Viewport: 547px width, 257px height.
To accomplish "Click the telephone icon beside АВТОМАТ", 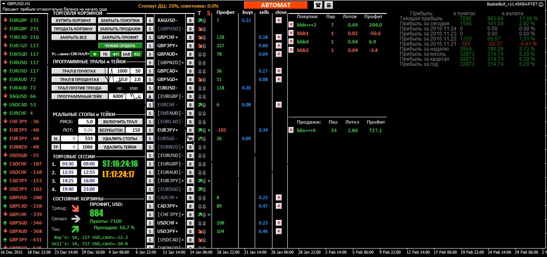I will 317,5.
